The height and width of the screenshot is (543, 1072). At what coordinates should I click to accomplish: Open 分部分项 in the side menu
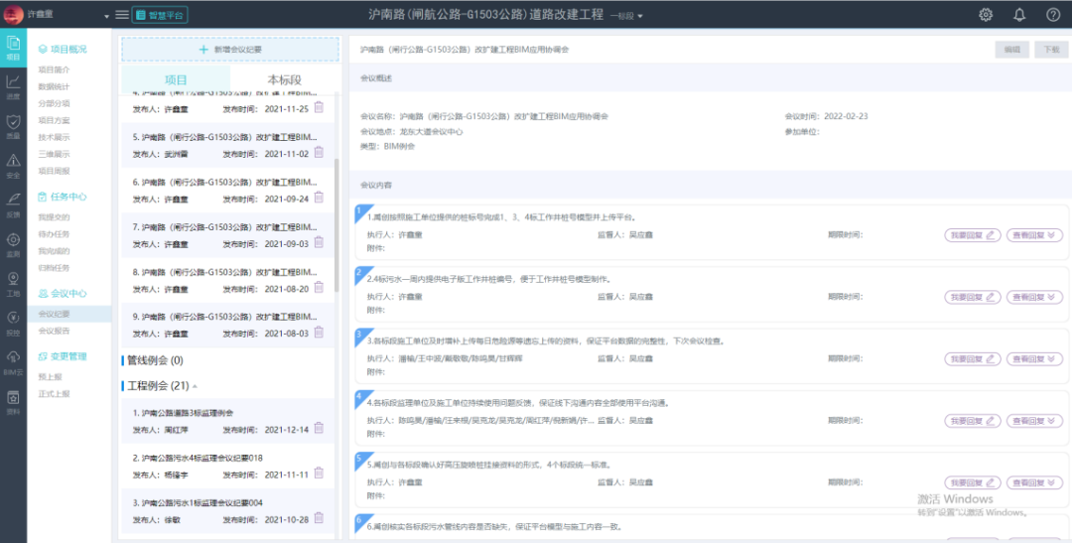pyautogui.click(x=54, y=103)
